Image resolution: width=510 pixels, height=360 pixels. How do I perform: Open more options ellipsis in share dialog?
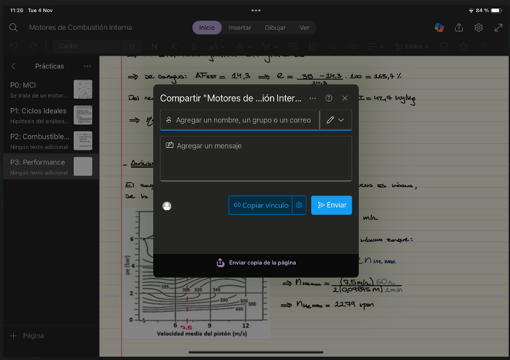coord(312,98)
